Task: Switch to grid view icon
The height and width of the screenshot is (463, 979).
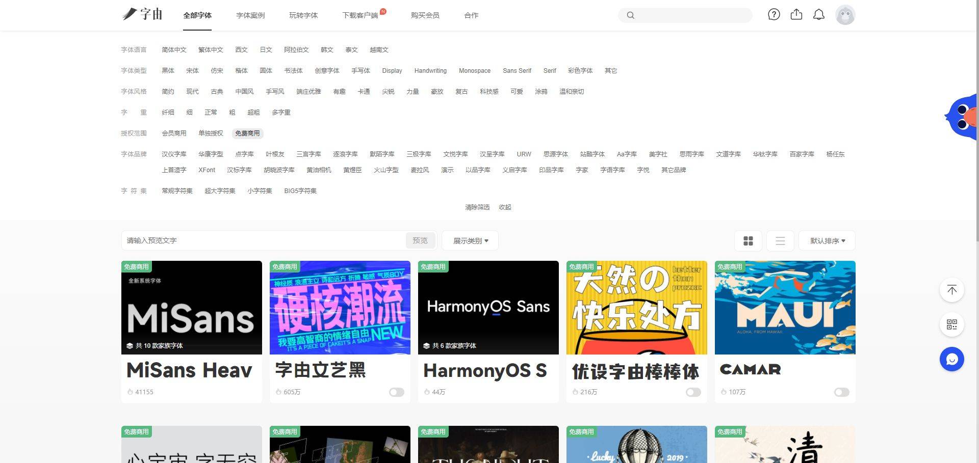Action: [x=749, y=241]
